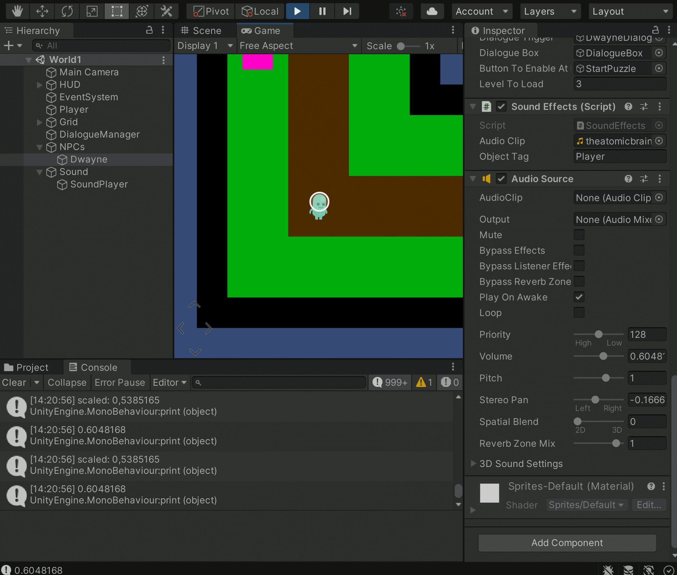Select the Rotate tool
The width and height of the screenshot is (677, 575).
pyautogui.click(x=67, y=12)
